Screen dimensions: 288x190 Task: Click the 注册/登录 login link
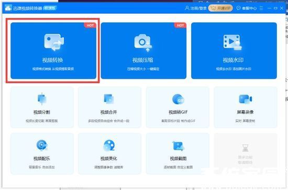tap(196, 8)
